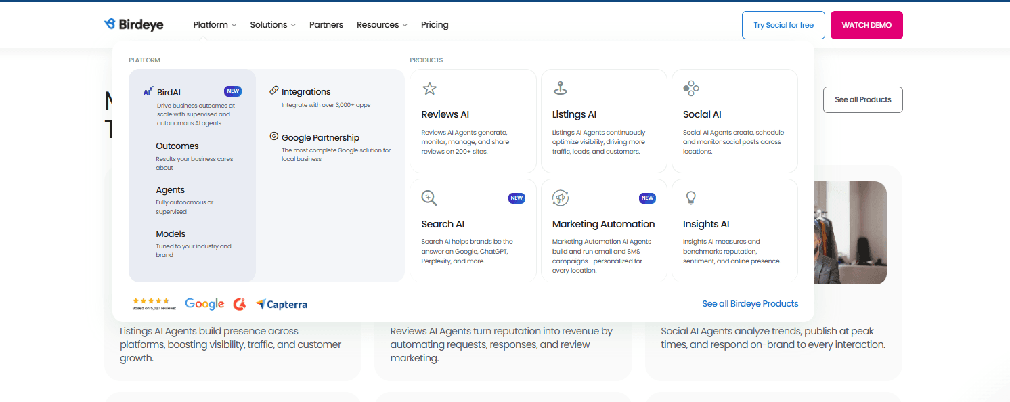The width and height of the screenshot is (1010, 402).
Task: Click the G2 rating logo
Action: click(240, 305)
